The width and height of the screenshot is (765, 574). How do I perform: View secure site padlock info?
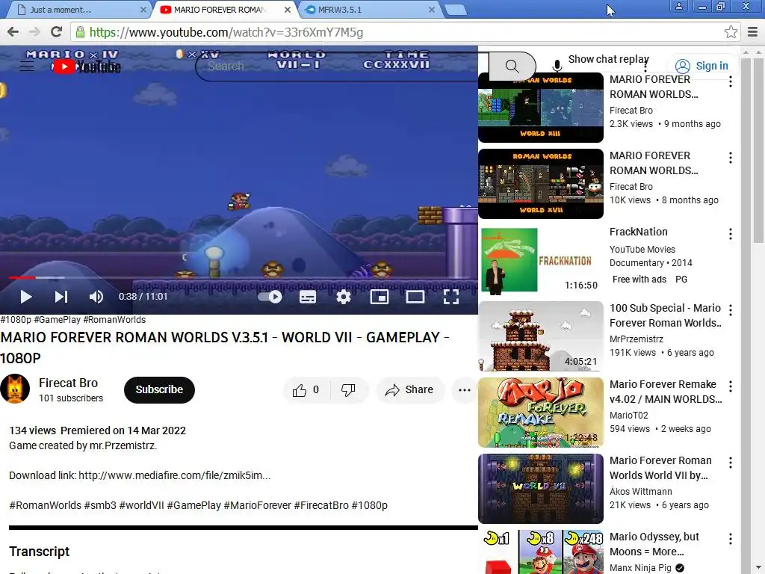click(x=81, y=32)
